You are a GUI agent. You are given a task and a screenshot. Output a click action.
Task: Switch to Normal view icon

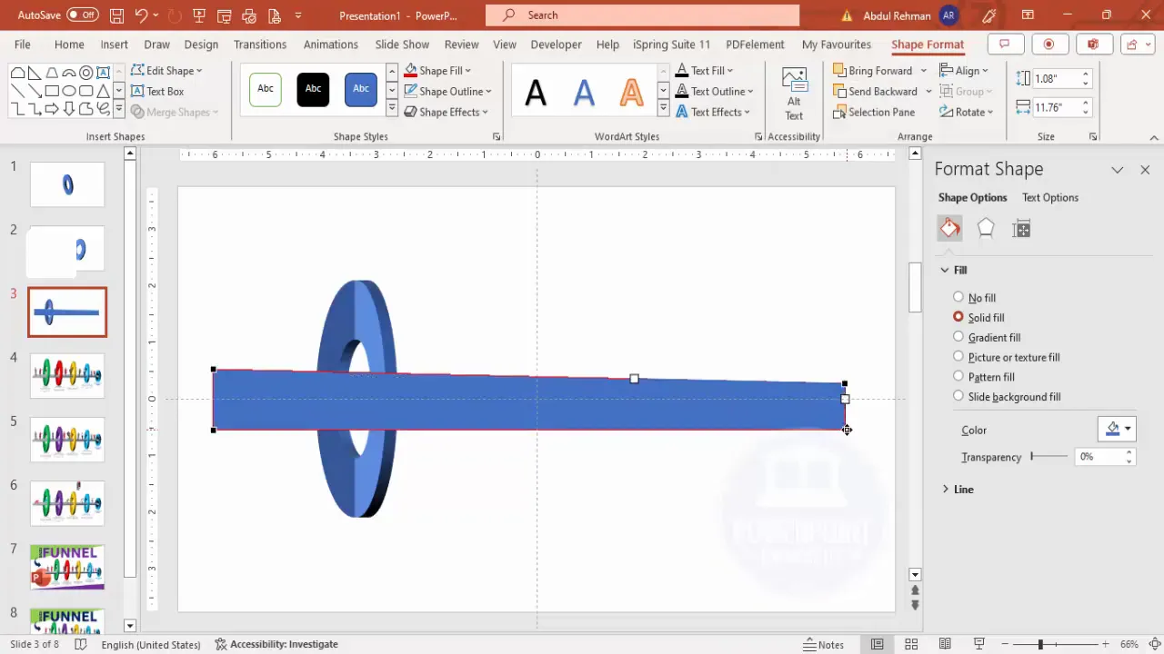click(877, 644)
